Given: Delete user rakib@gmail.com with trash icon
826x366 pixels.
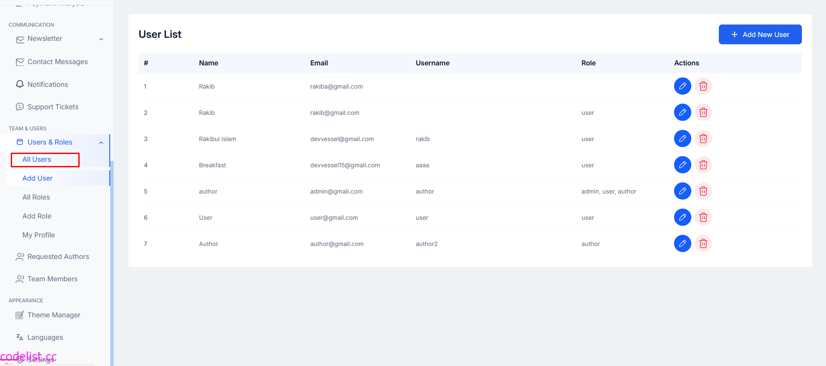Looking at the screenshot, I should pos(703,112).
